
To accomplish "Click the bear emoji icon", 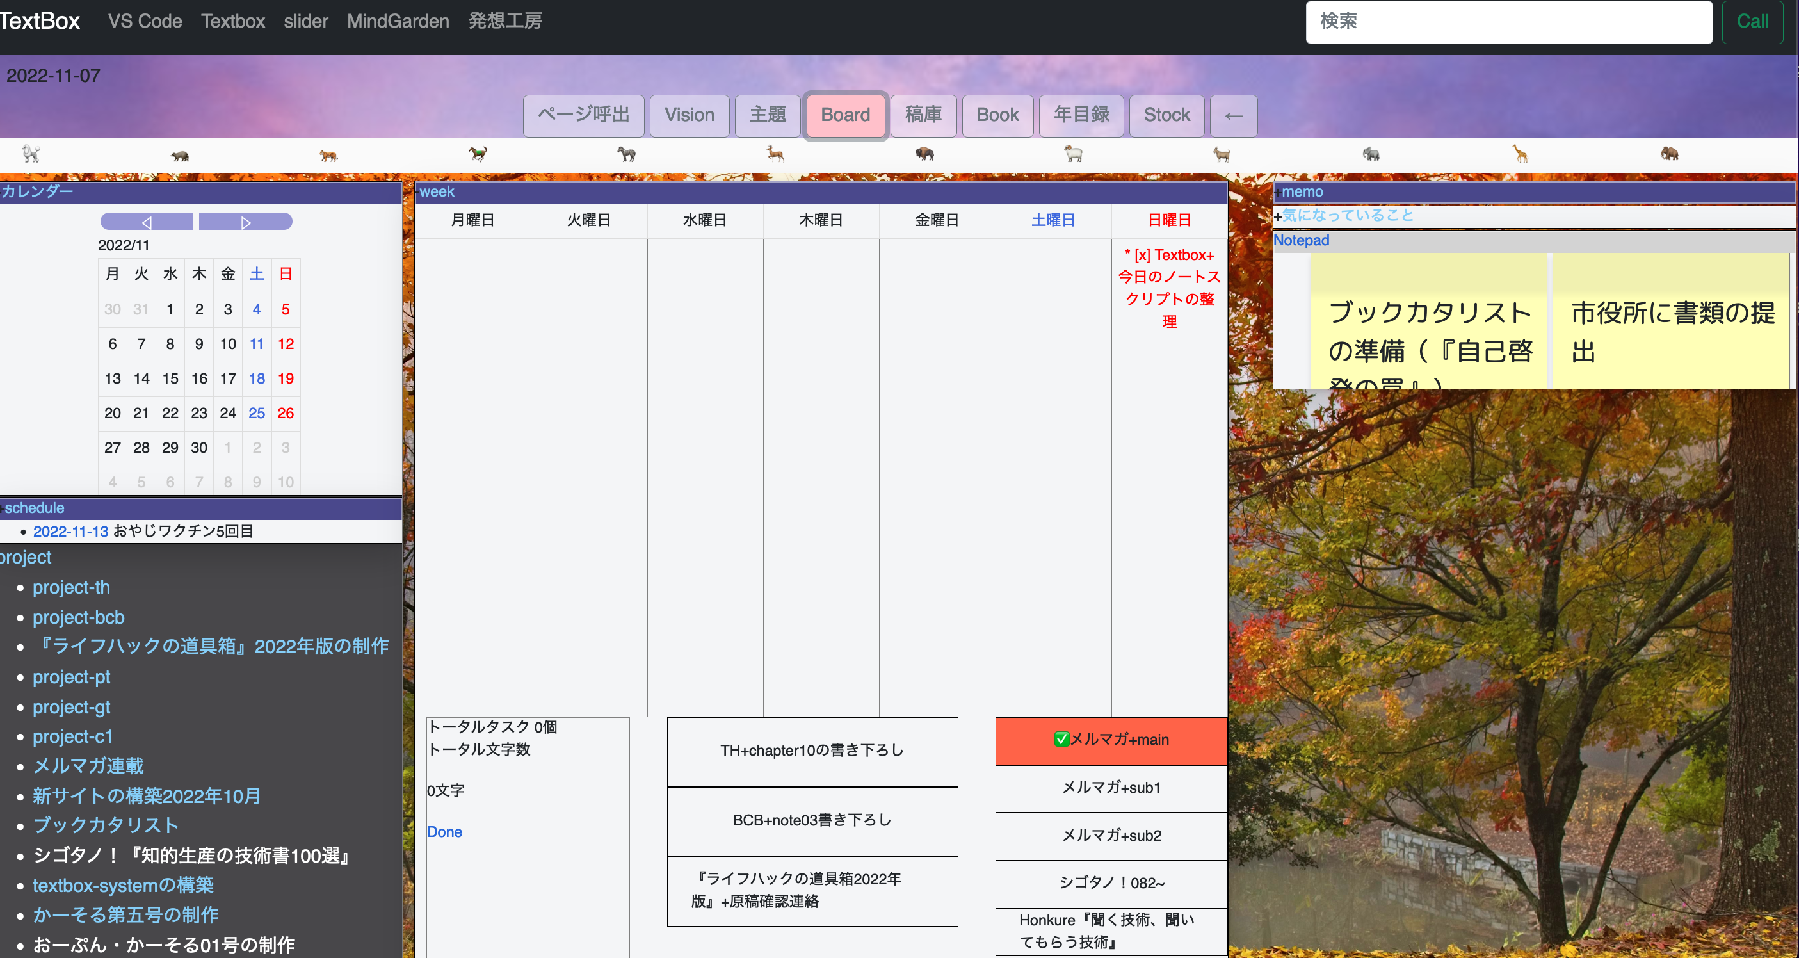I will 180,154.
